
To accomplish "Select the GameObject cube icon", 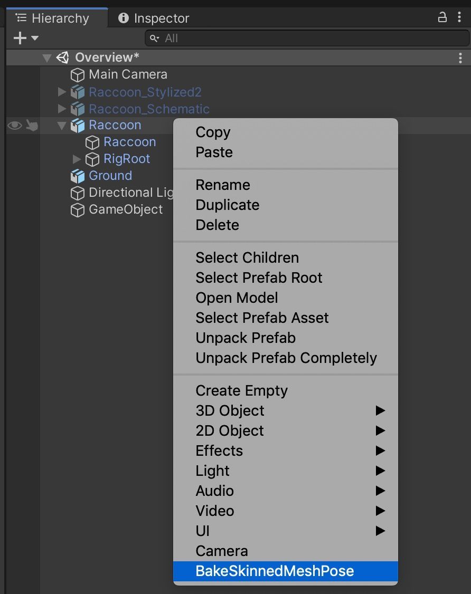I will click(x=77, y=209).
